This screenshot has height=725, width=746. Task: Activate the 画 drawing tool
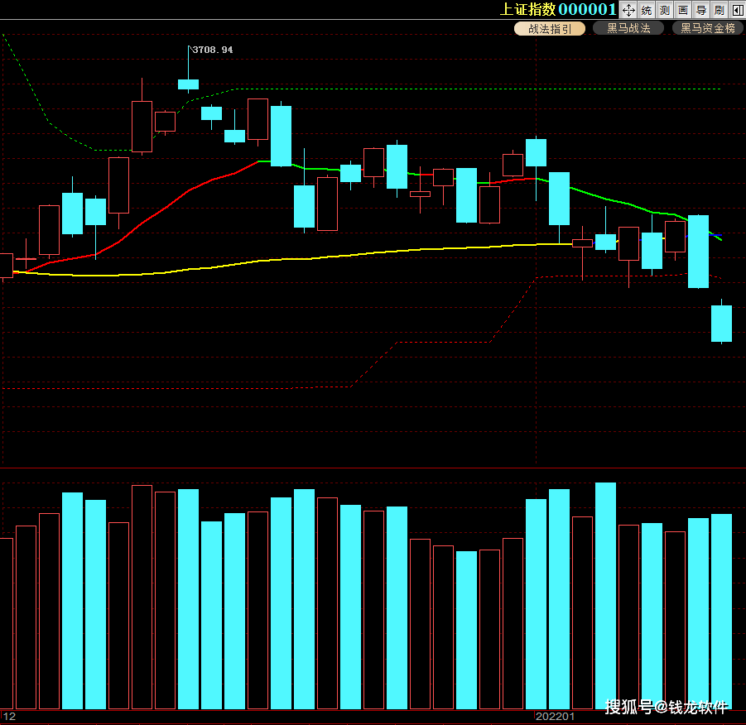683,10
